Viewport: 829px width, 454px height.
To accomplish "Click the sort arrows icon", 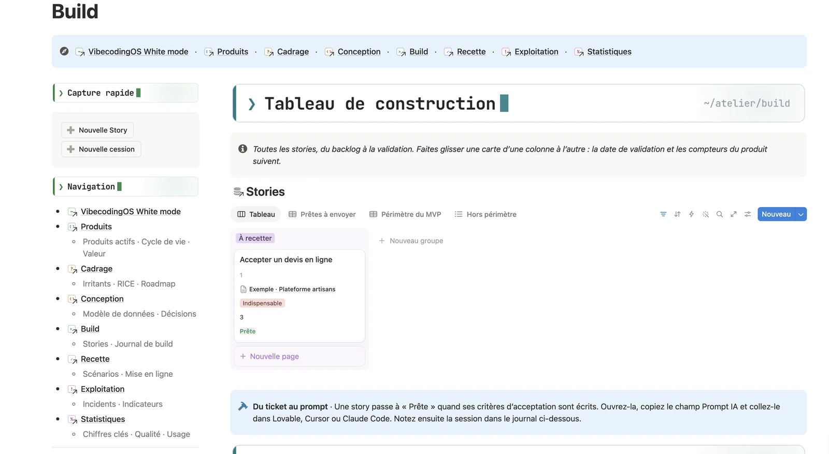I will tap(677, 214).
